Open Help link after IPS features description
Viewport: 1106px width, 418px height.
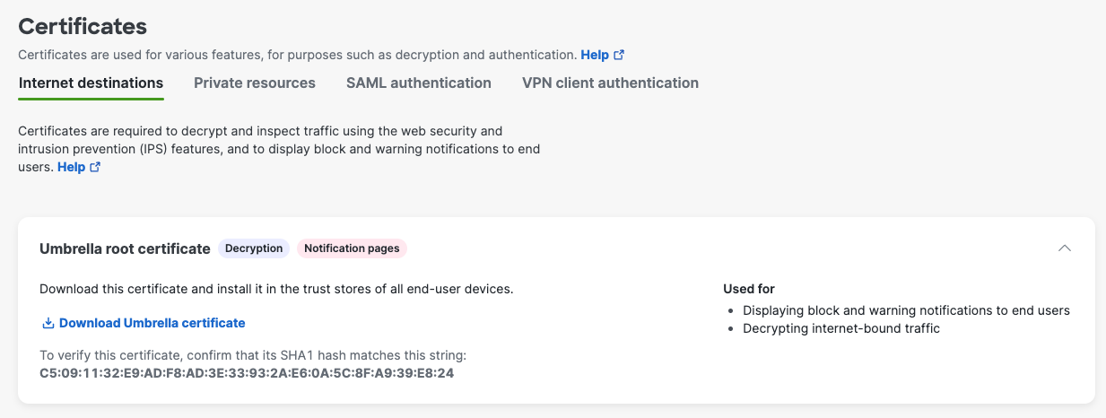point(71,167)
